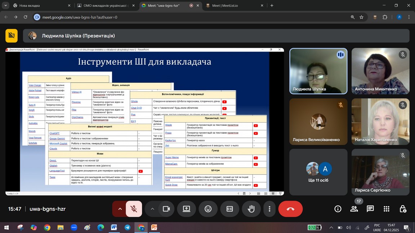Unmute the microphone
Image resolution: width=415 pixels, height=233 pixels.
[134, 209]
